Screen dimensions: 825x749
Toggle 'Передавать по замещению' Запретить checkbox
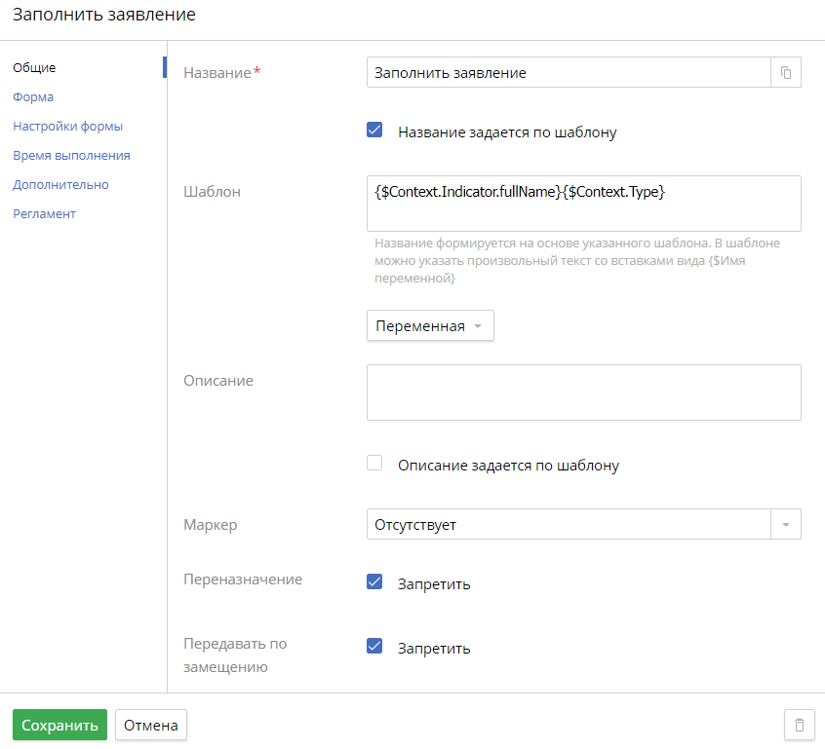(x=374, y=647)
